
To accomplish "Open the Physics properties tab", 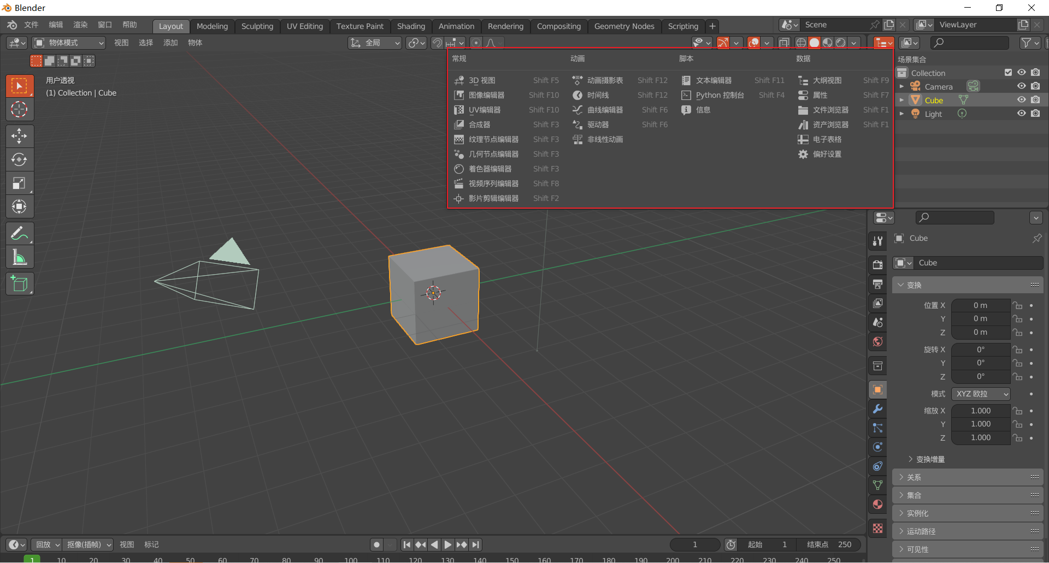I will [x=877, y=447].
